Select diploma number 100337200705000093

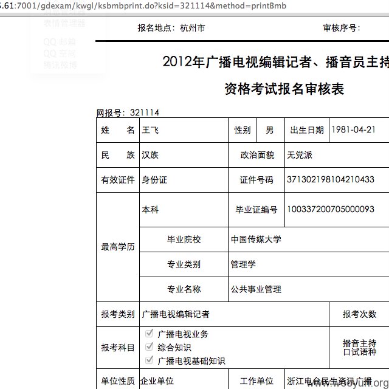point(331,209)
